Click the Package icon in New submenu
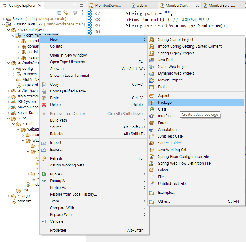 pos(152,103)
